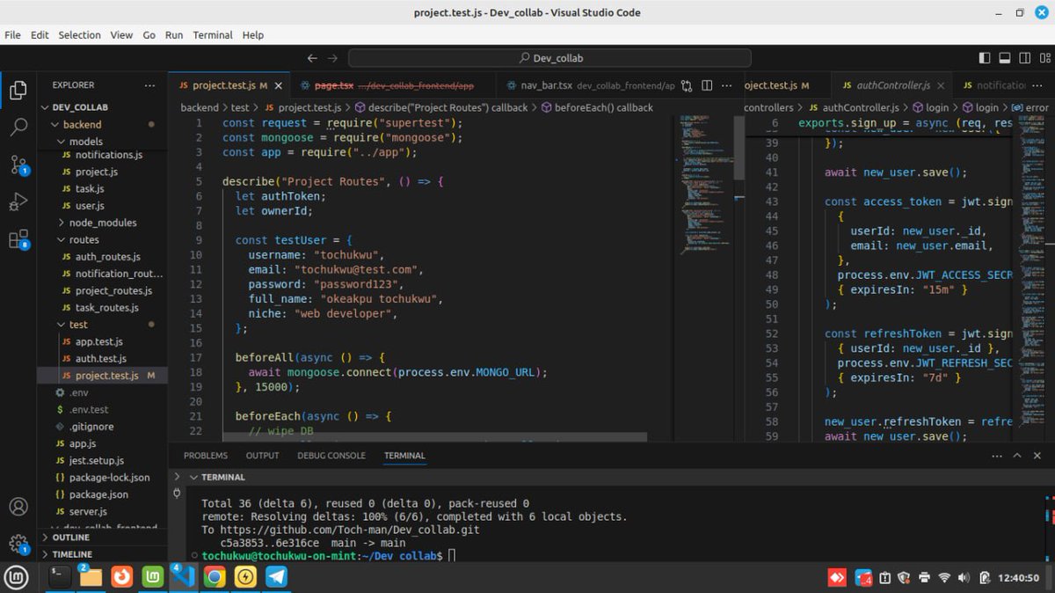Toggle the secondary side bar visibility
Viewport: 1055px width, 593px height.
click(x=1023, y=58)
